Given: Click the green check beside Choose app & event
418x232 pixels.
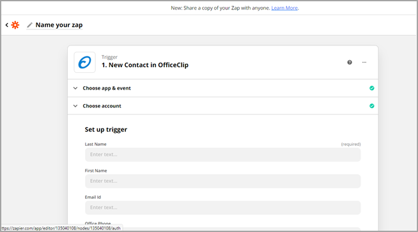Looking at the screenshot, I should (x=371, y=88).
